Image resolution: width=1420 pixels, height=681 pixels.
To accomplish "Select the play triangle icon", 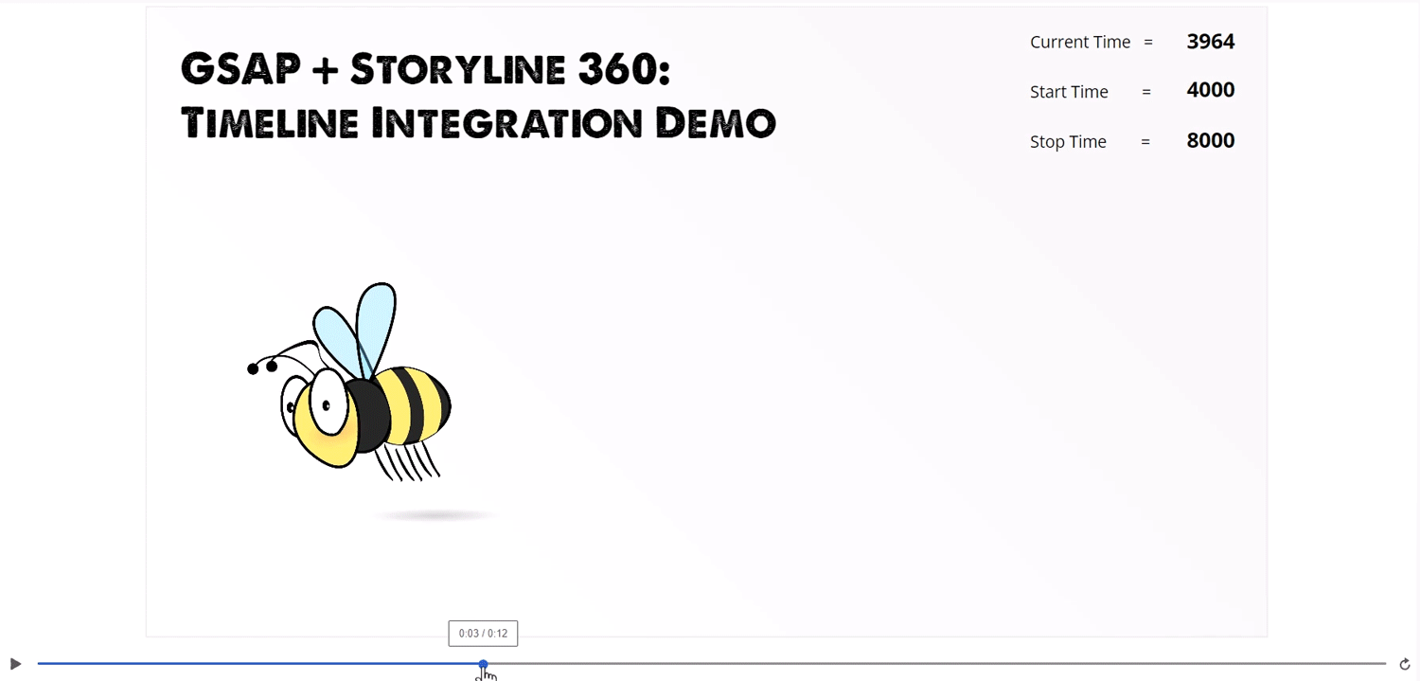I will [15, 664].
